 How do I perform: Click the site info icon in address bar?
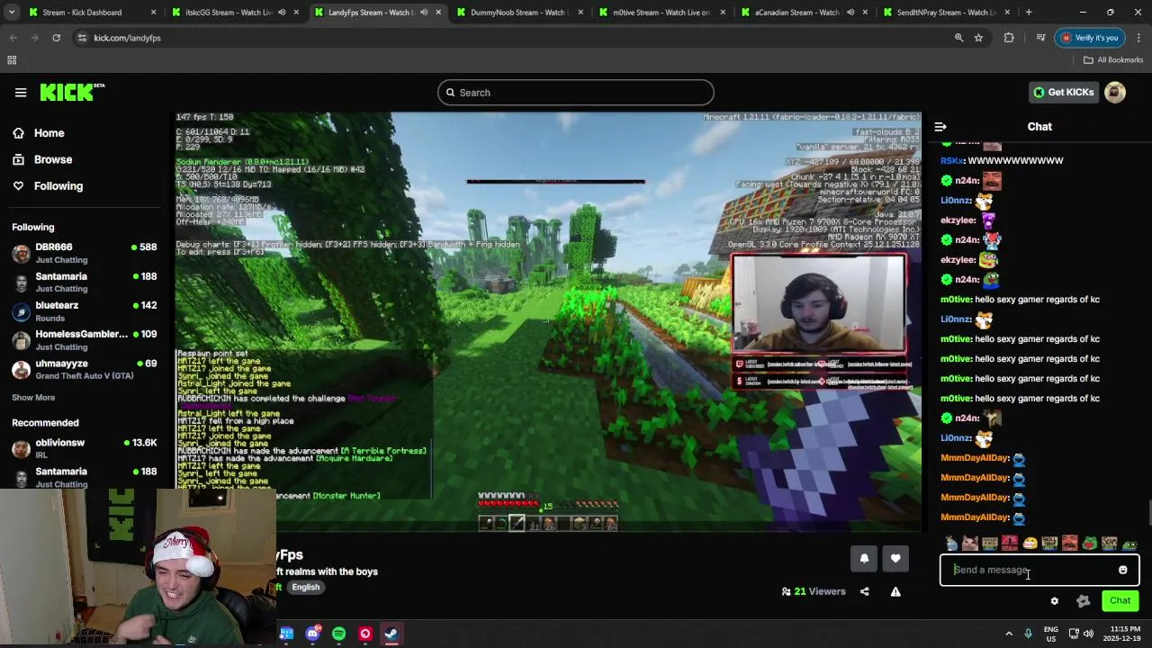(x=82, y=38)
